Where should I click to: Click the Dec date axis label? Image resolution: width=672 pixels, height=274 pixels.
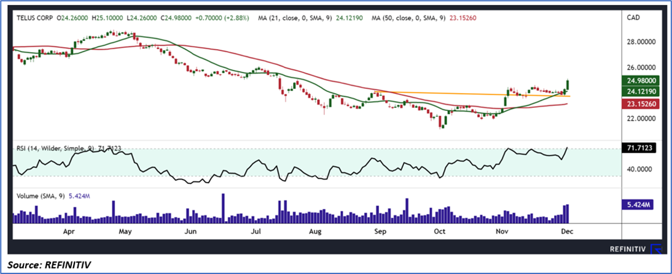tap(568, 231)
